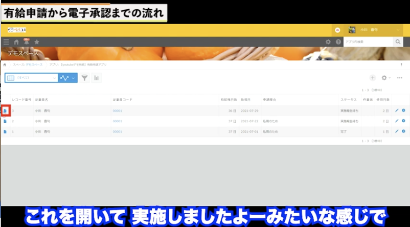The image size is (410, 227).
Task: Click the favorites star icon
Action: click(36, 42)
